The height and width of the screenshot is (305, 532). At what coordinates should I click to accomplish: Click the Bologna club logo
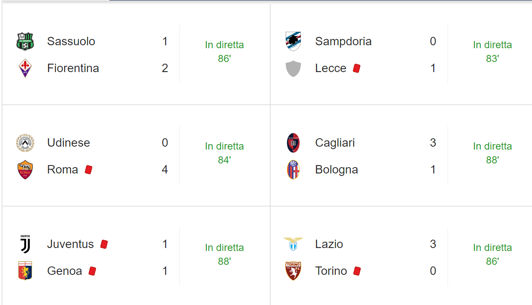coord(293,170)
